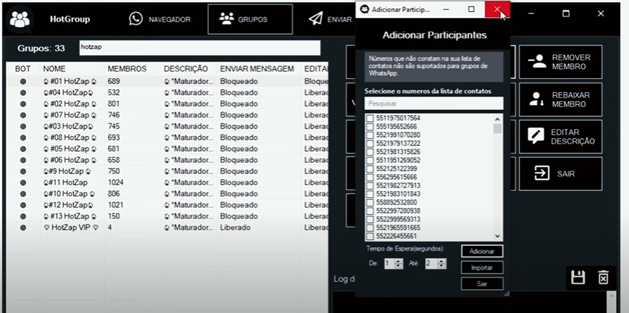Click the Até wait time stepper arrows
The height and width of the screenshot is (313, 629).
[442, 264]
